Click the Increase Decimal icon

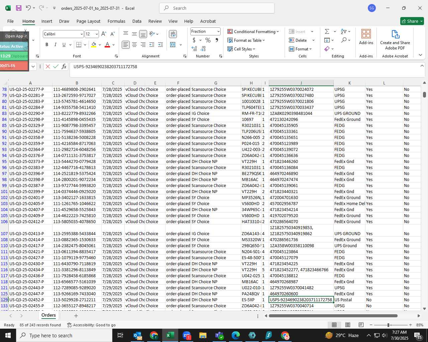tap(194, 49)
